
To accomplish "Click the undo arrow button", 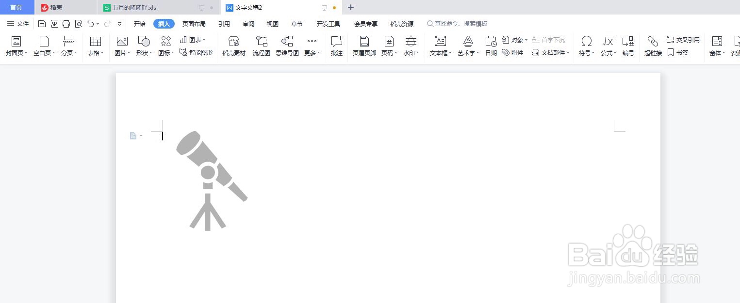I will coord(90,23).
